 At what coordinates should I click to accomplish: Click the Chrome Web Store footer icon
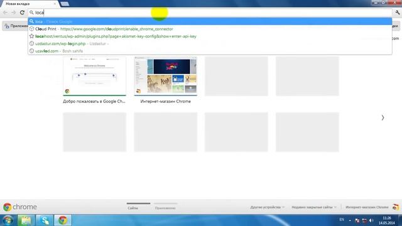click(396, 207)
